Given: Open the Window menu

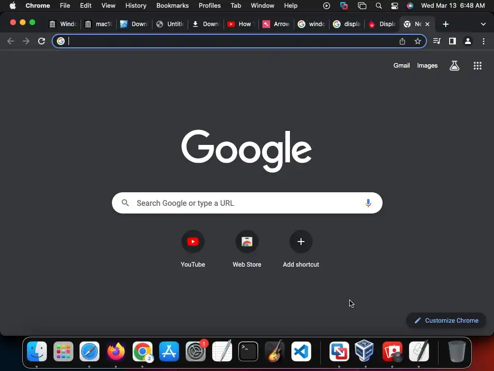Looking at the screenshot, I should coord(262,6).
